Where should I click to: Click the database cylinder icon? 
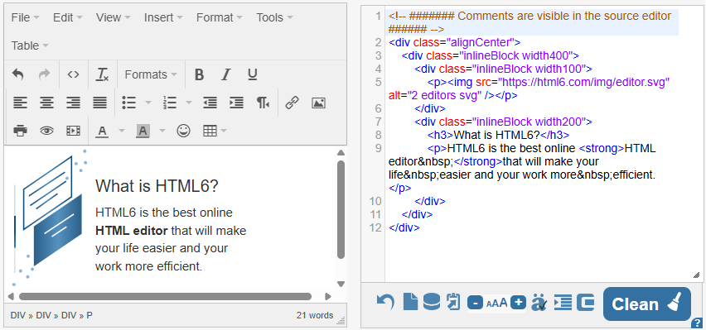pos(432,302)
